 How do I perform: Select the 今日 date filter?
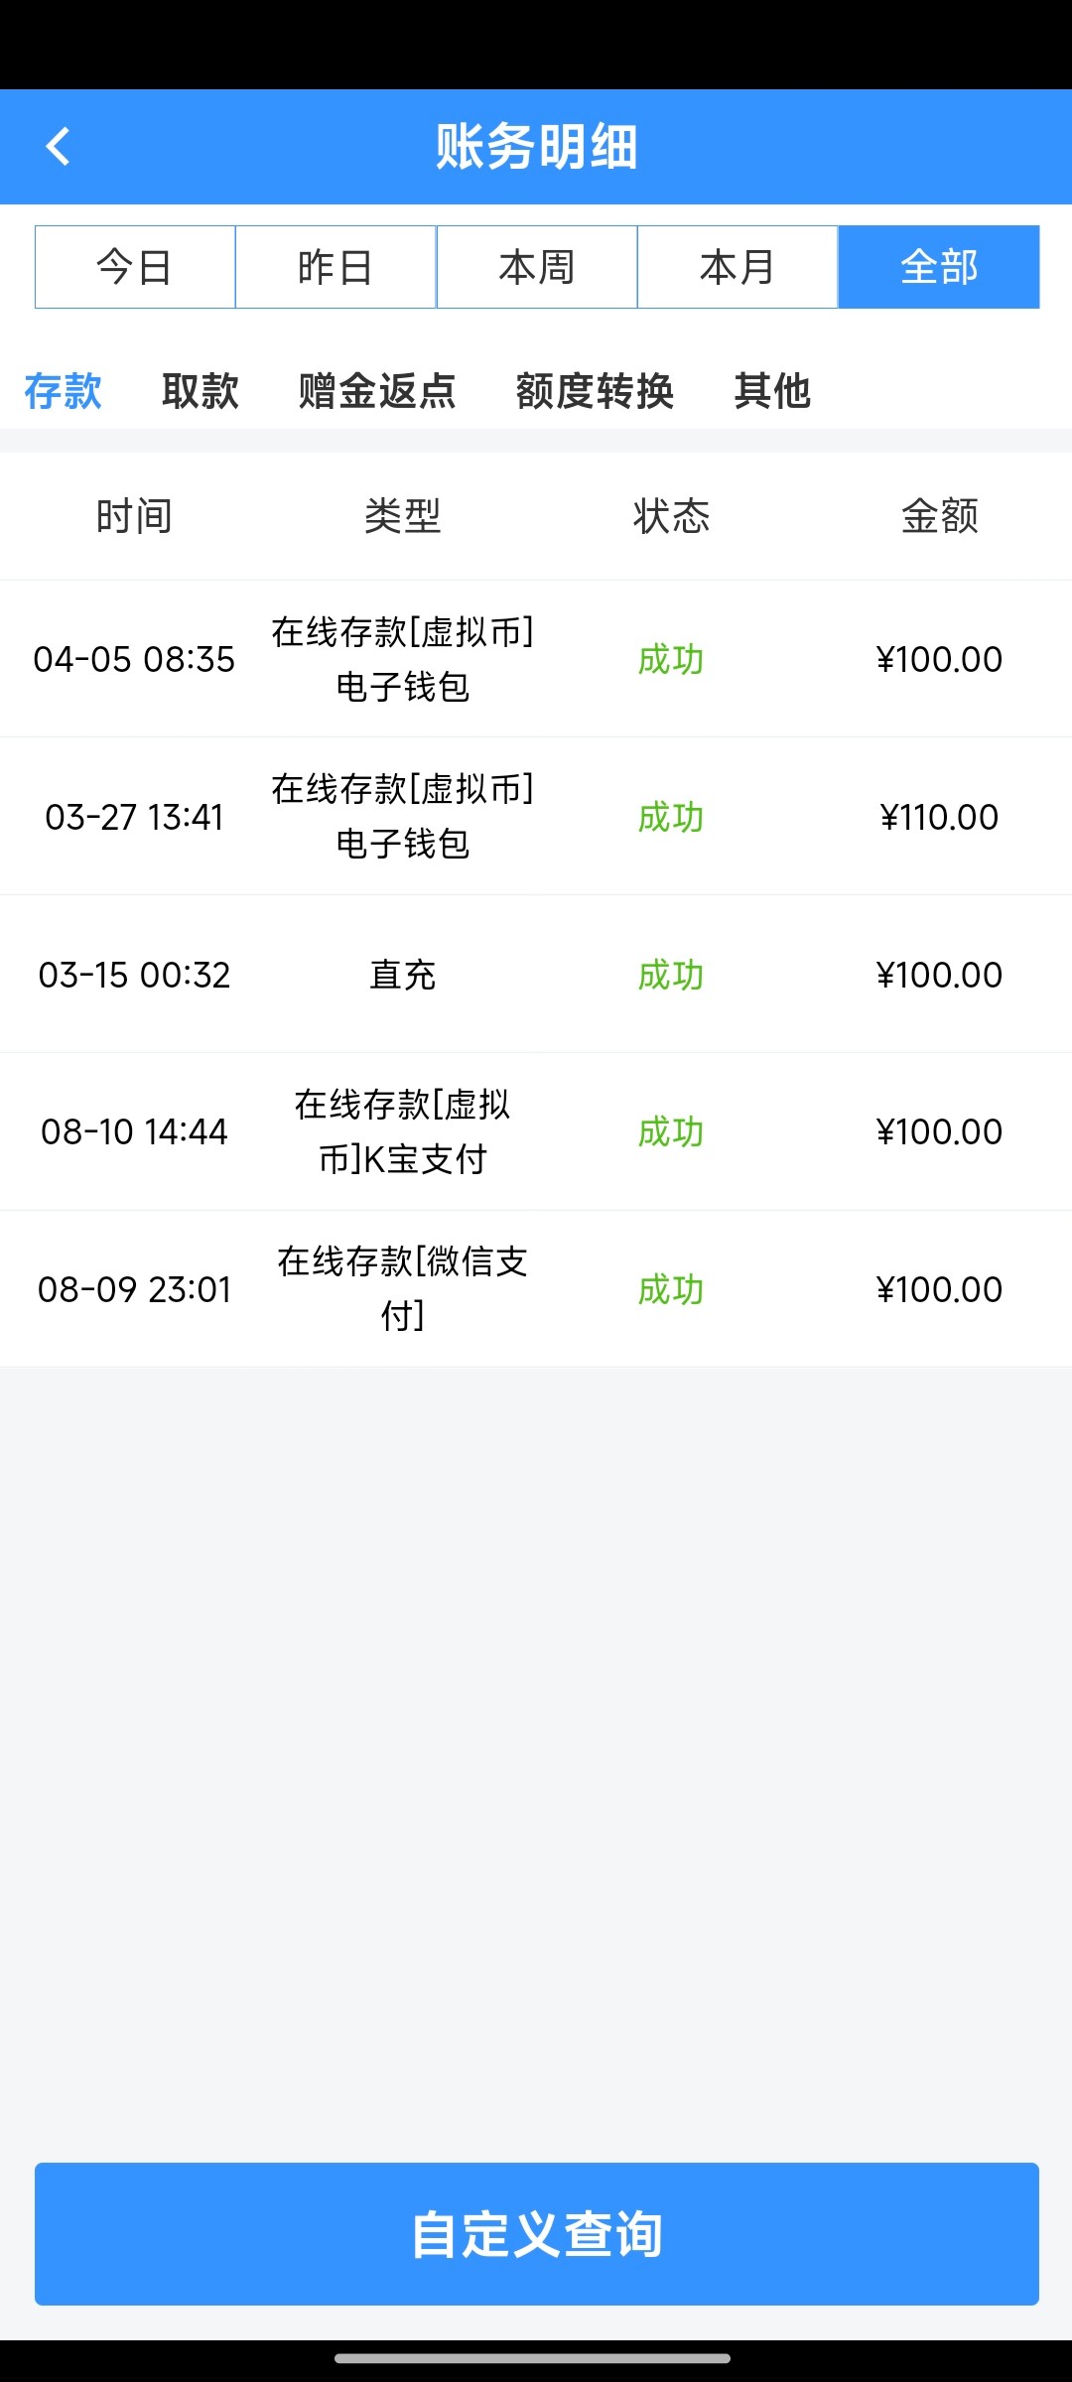tap(135, 267)
